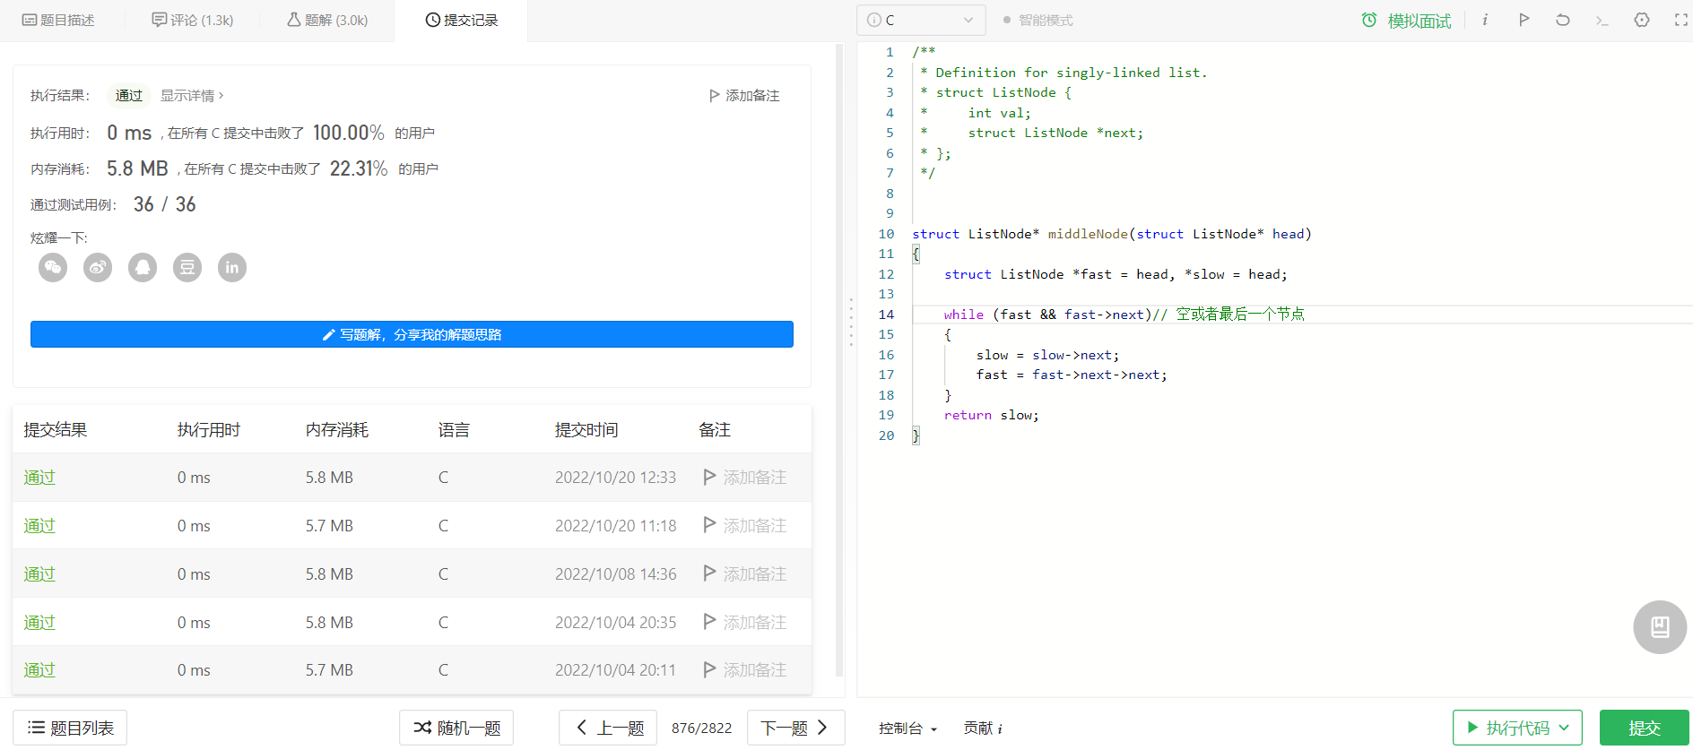
Task: Click flag icon on 2022/10/20 12:33 row
Action: click(x=709, y=477)
